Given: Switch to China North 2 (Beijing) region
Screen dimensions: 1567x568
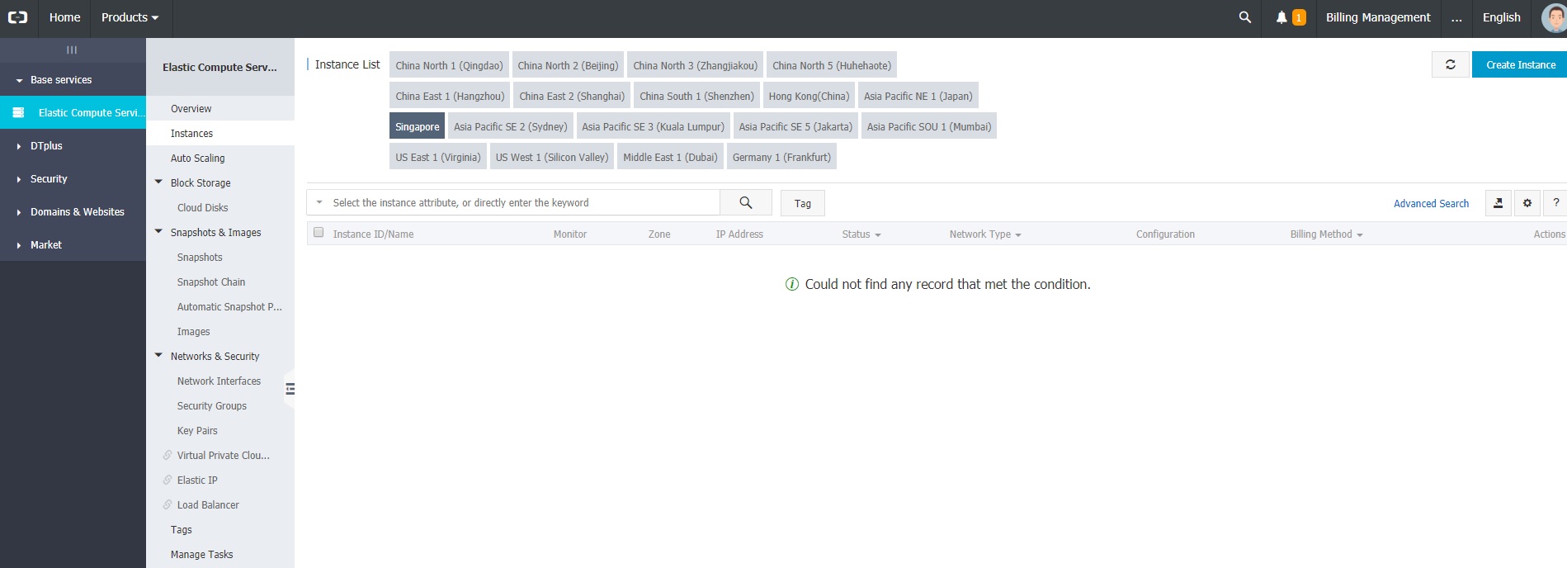Looking at the screenshot, I should 568,65.
